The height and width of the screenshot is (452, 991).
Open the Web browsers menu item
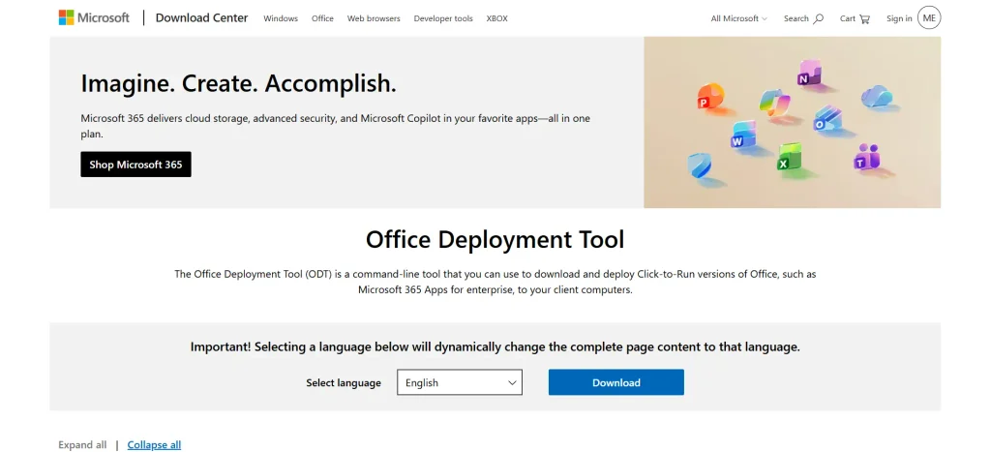pos(374,19)
